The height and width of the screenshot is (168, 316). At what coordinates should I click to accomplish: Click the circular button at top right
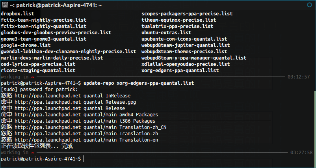309,5
